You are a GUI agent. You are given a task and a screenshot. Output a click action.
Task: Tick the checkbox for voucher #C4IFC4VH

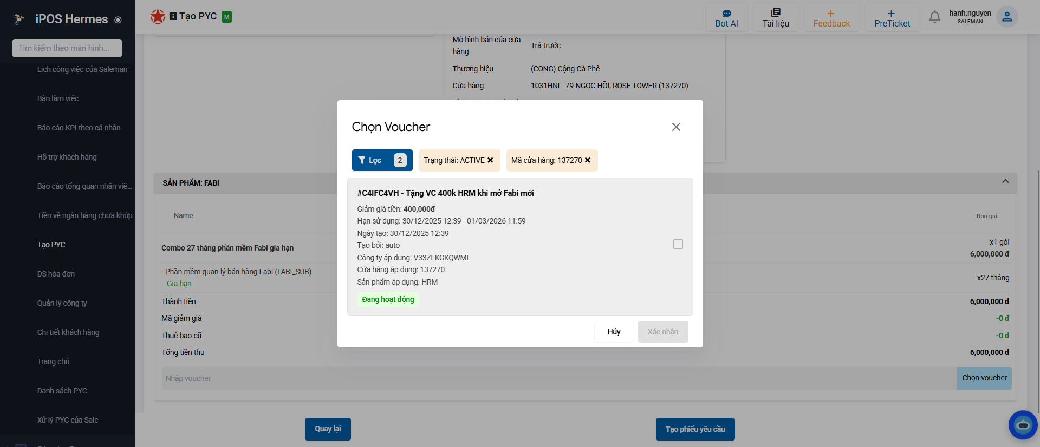click(678, 244)
